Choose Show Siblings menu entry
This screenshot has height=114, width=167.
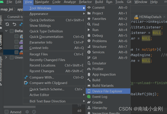click(54, 25)
